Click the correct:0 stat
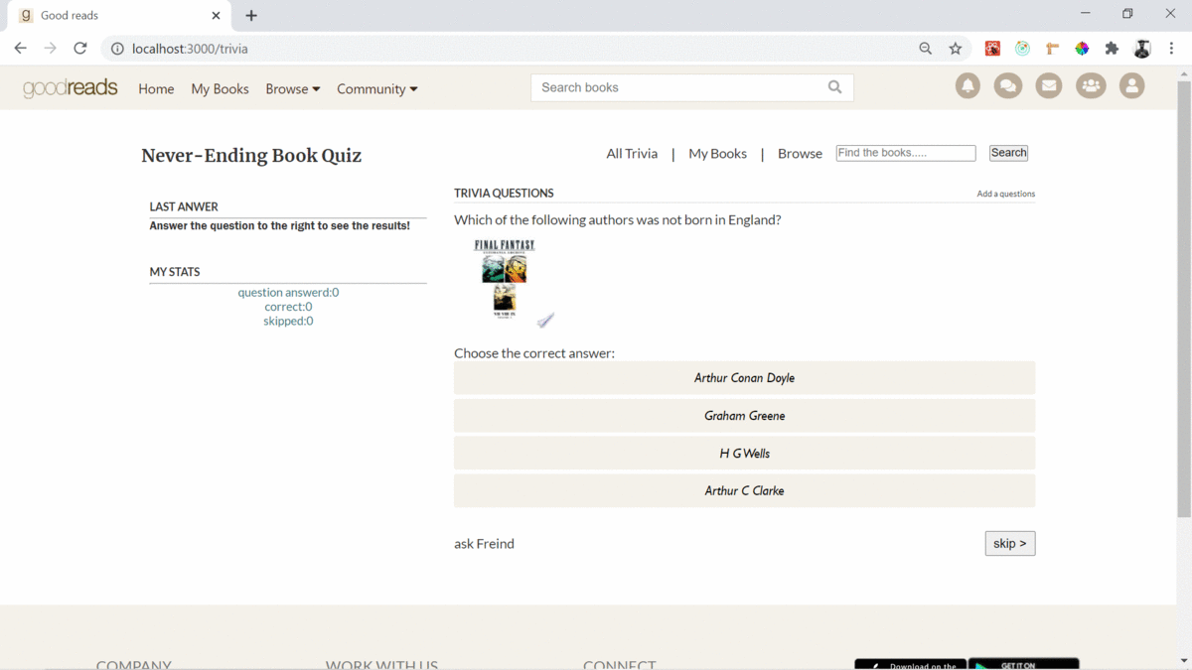 click(288, 307)
